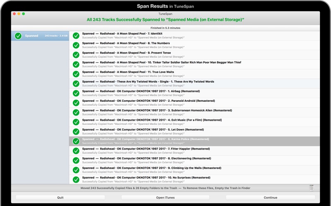Click the checkmark beside True Love Waits

pos(76,74)
